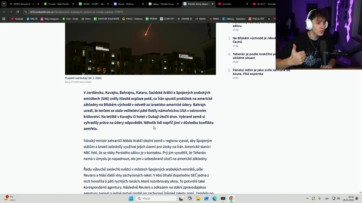The width and height of the screenshot is (362, 203).
Task: Open Microsoft Edge from the taskbar
Action: 215,198
